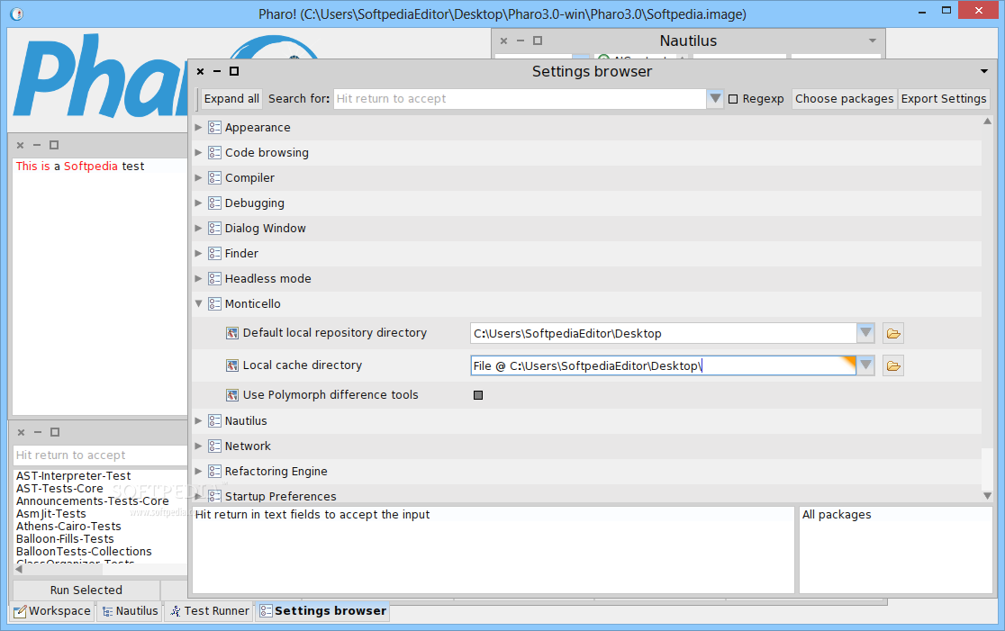The image size is (1005, 631).
Task: Click icon beside Default local repository directory
Action: click(232, 333)
